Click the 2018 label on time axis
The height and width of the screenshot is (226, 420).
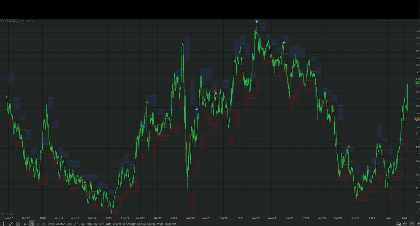point(43,218)
